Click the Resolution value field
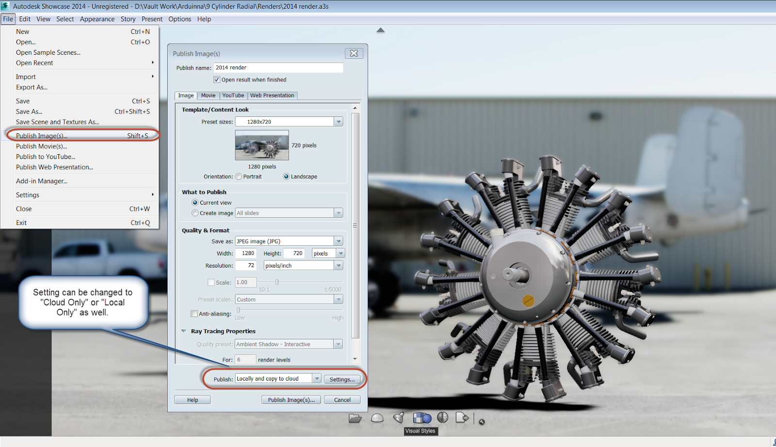776x447 pixels. pos(246,265)
